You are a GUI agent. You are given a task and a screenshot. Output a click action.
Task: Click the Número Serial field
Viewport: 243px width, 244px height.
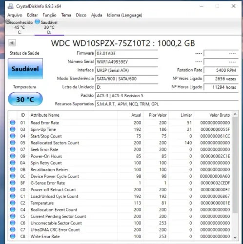127,62
